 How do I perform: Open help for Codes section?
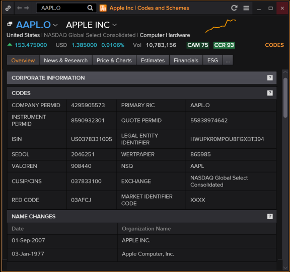click(x=270, y=93)
